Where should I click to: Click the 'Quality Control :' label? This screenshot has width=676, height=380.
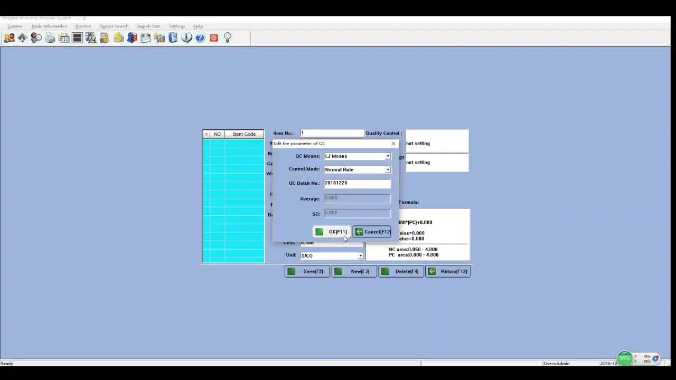point(384,134)
